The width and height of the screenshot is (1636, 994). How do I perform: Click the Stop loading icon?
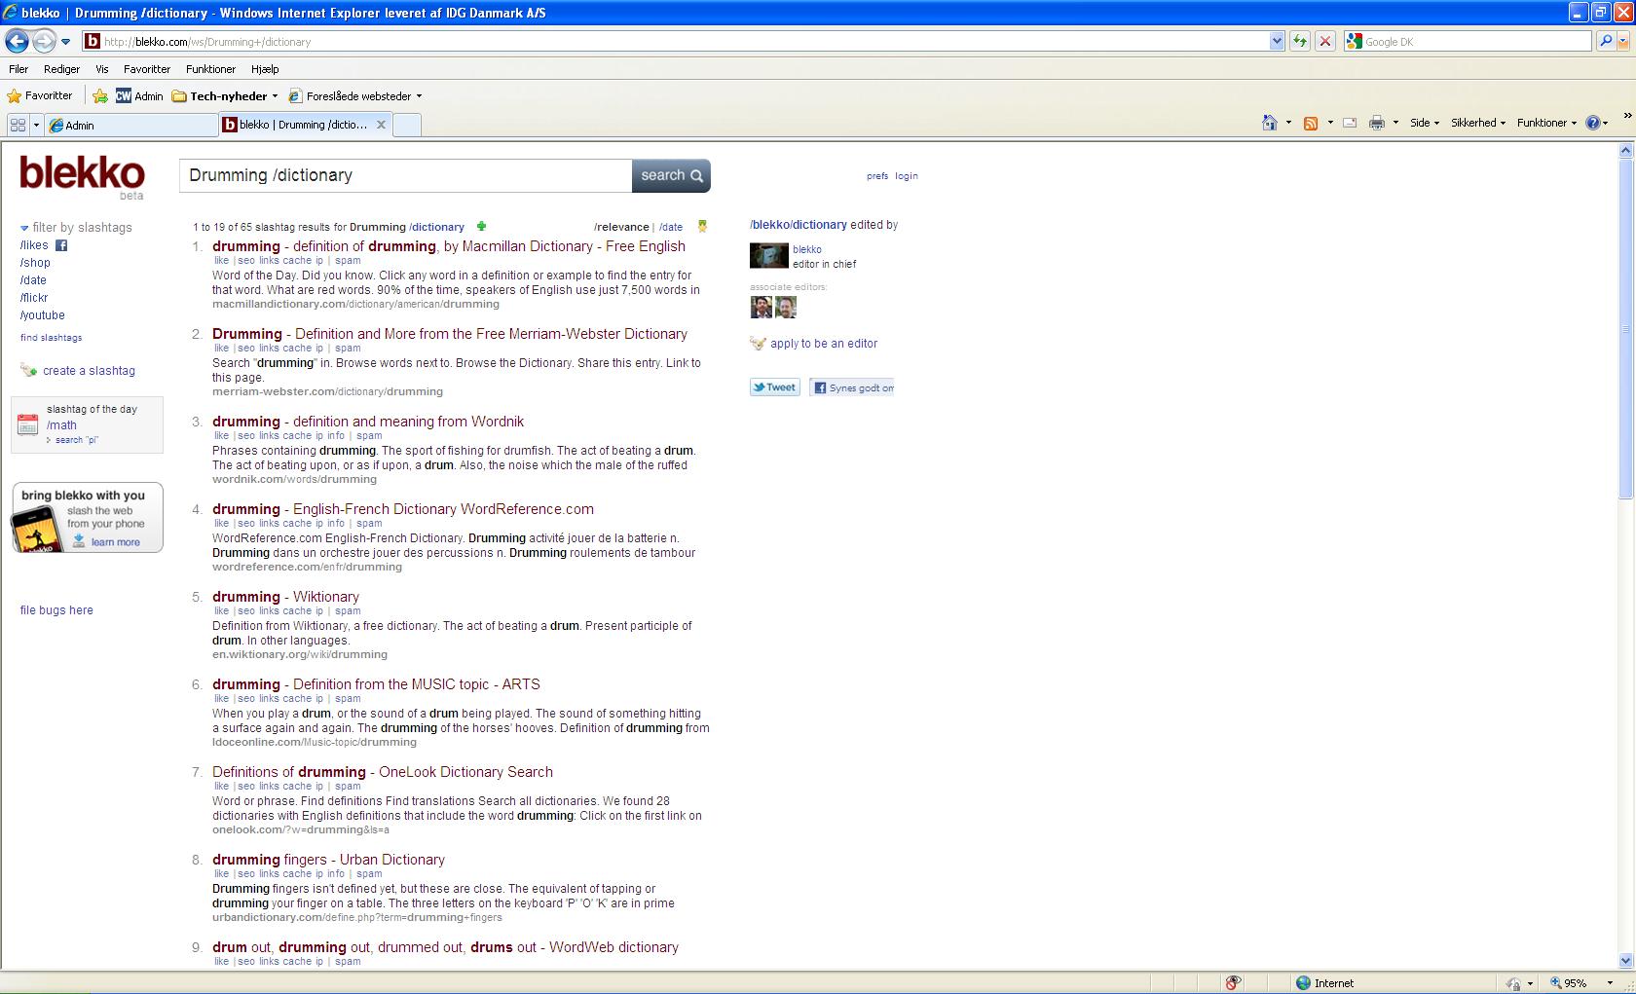1324,41
